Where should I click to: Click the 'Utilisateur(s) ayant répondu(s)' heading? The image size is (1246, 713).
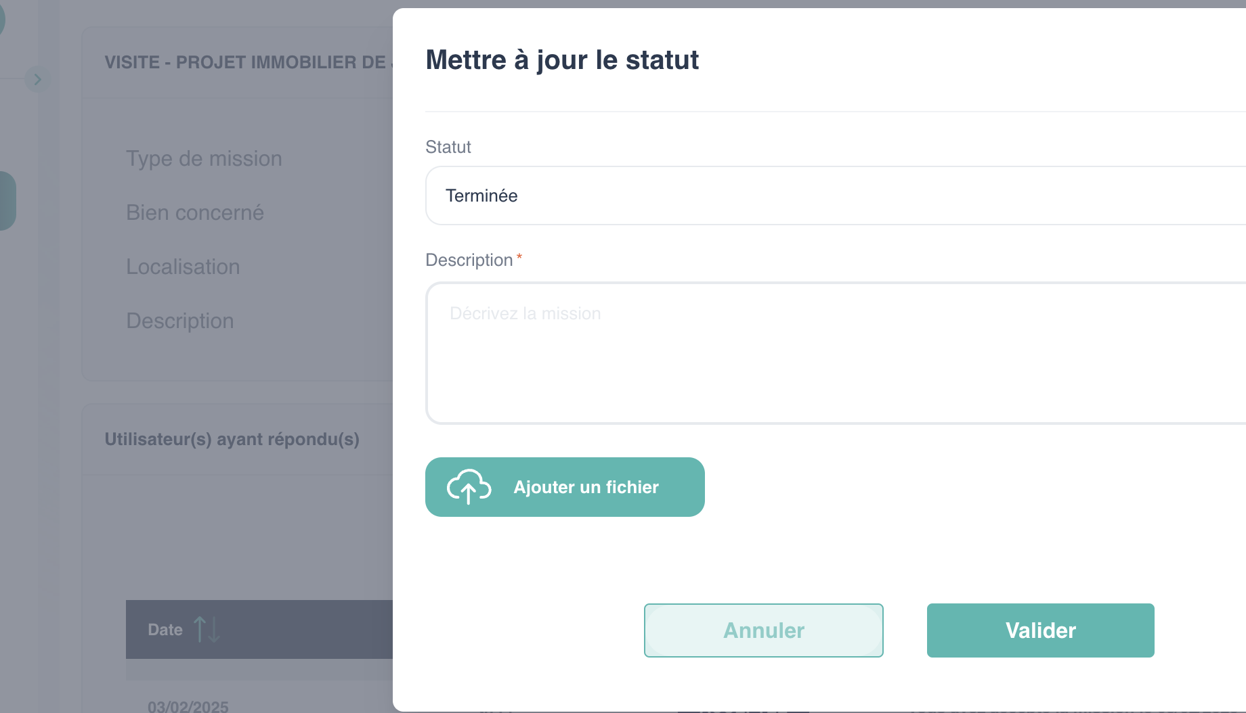pyautogui.click(x=232, y=439)
